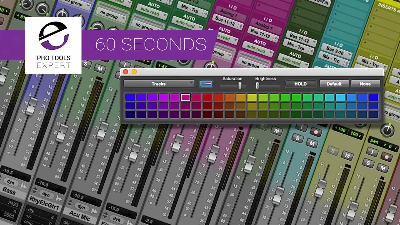The width and height of the screenshot is (400, 225).
Task: Open Bus 11-12 selector on dark green track
Action: (x=302, y=38)
